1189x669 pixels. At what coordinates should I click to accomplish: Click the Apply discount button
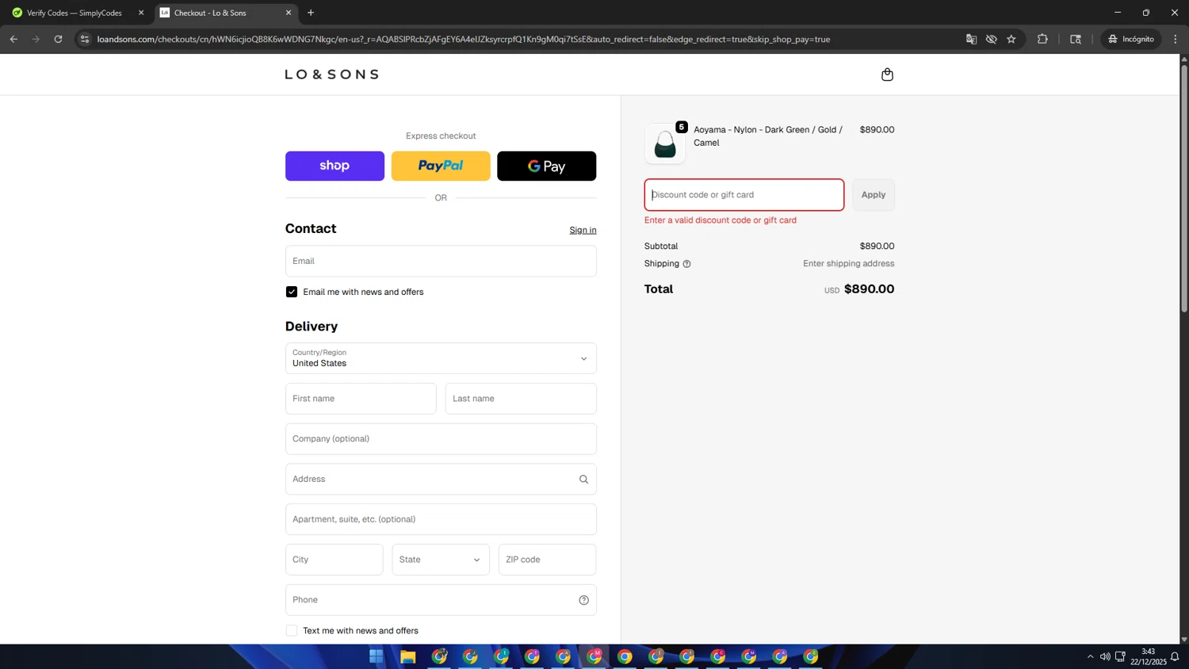(x=874, y=195)
